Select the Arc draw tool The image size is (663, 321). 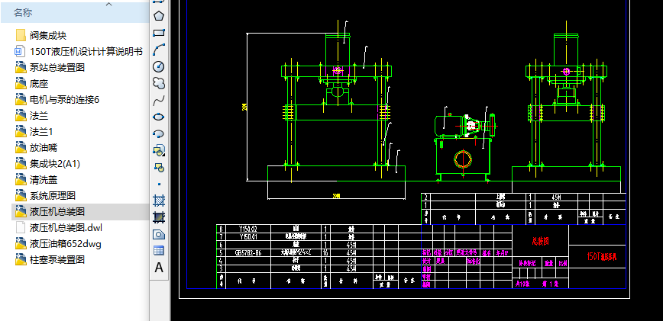coord(159,50)
